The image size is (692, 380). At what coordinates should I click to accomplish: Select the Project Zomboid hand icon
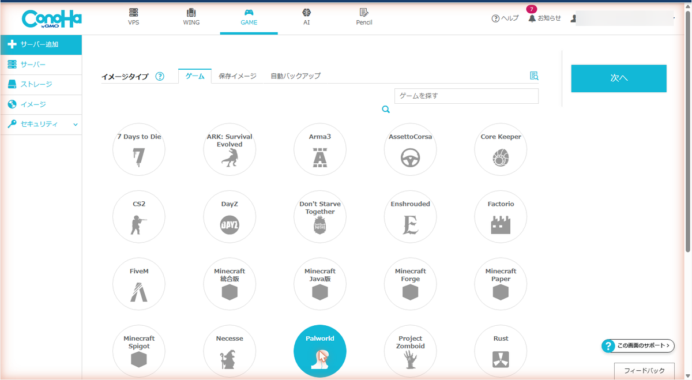point(410,360)
